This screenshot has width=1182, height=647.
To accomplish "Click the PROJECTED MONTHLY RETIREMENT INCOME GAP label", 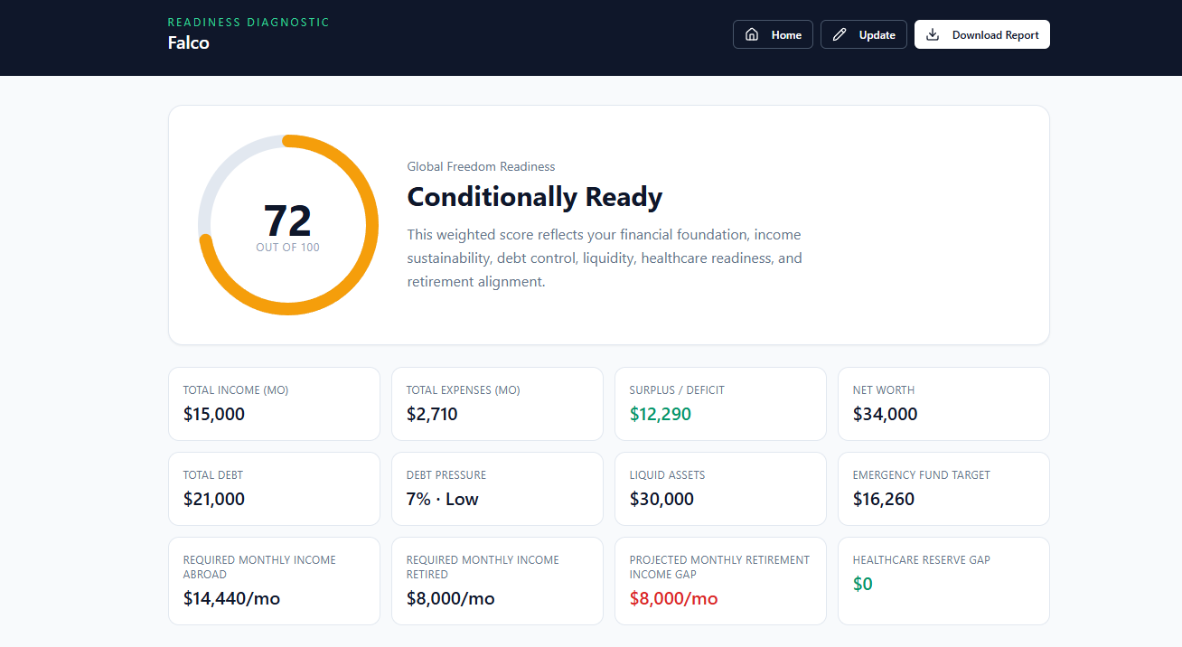I will [720, 567].
